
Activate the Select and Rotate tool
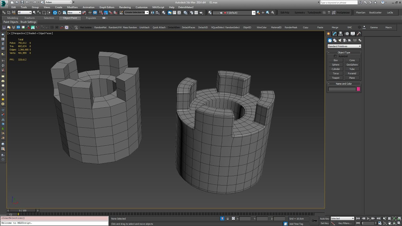[x=60, y=13]
